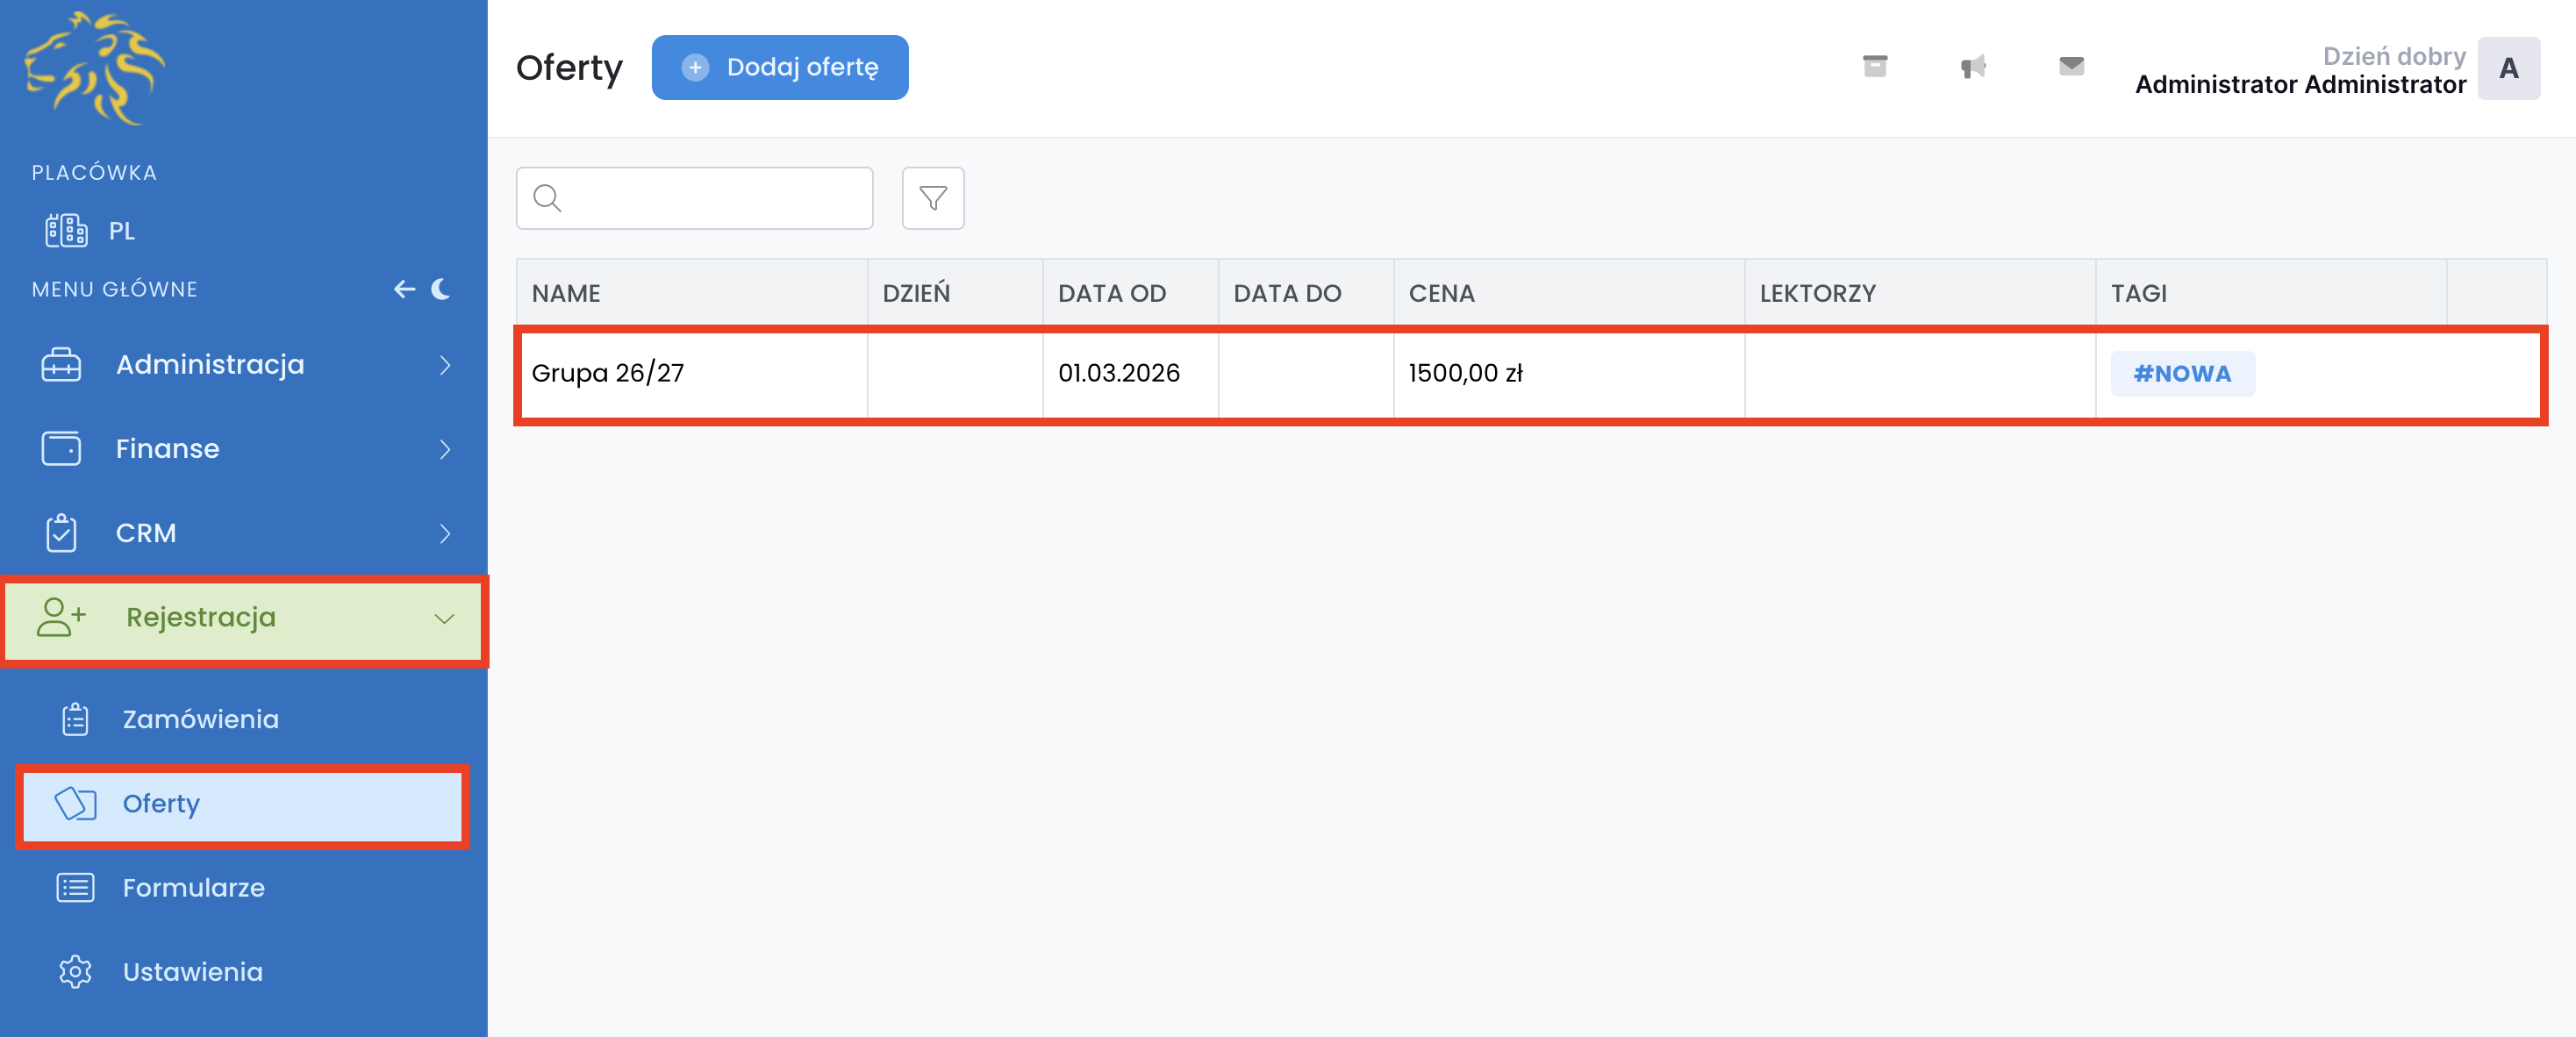The height and width of the screenshot is (1037, 2576).
Task: Collapse sidebar with the left arrow
Action: 404,289
